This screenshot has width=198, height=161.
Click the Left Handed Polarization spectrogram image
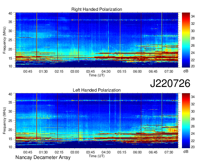[x=97, y=120]
